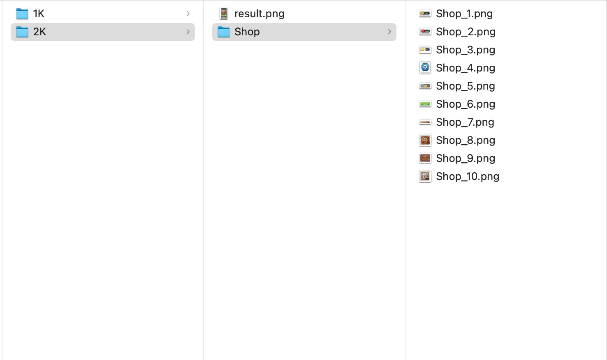607x360 pixels.
Task: Select the Shop_1.png file icon
Action: pyautogui.click(x=425, y=14)
